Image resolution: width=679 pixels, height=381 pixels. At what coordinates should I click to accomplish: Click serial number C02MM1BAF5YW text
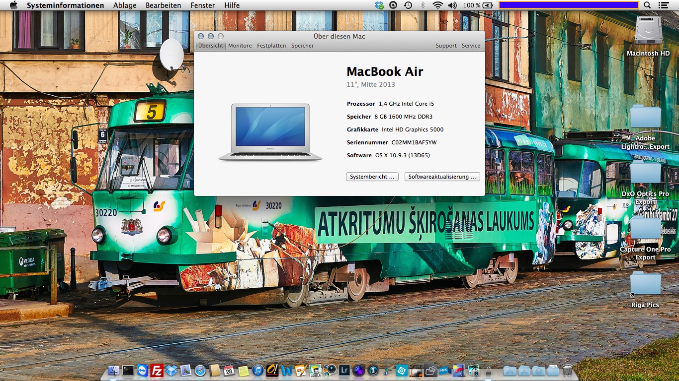[x=414, y=142]
